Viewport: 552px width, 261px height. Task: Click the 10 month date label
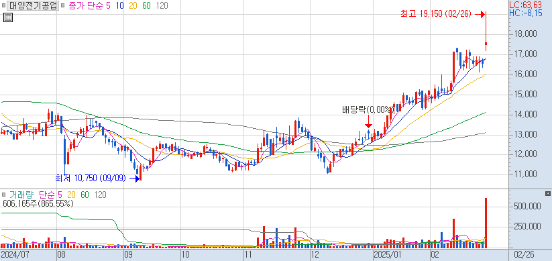(185, 254)
